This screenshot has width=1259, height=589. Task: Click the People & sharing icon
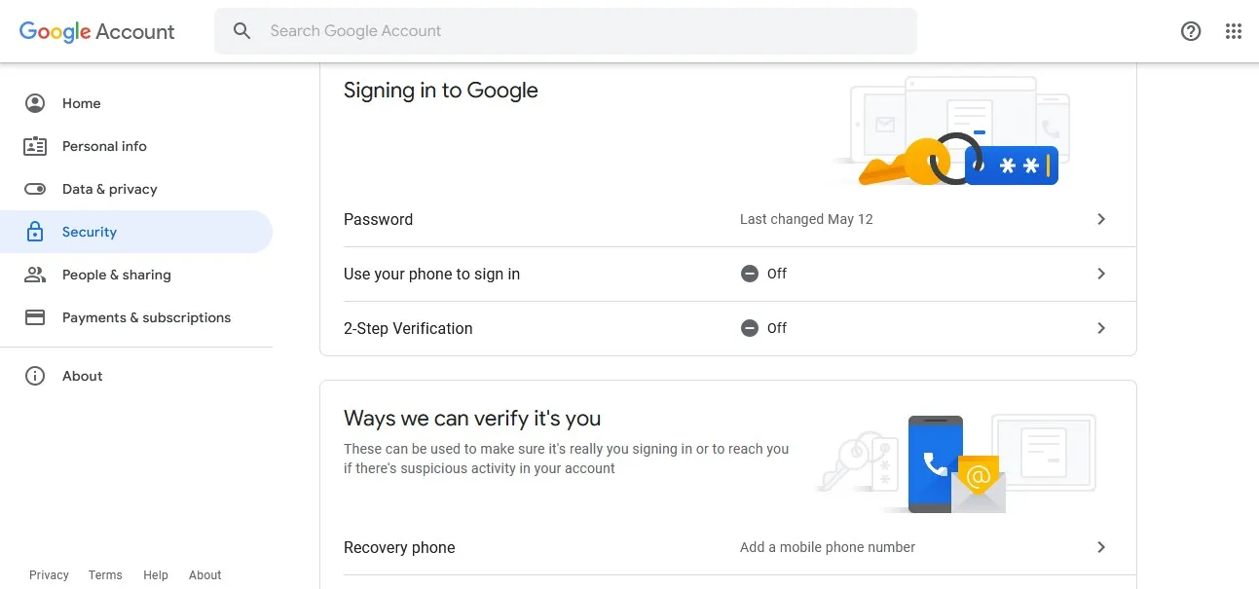35,275
